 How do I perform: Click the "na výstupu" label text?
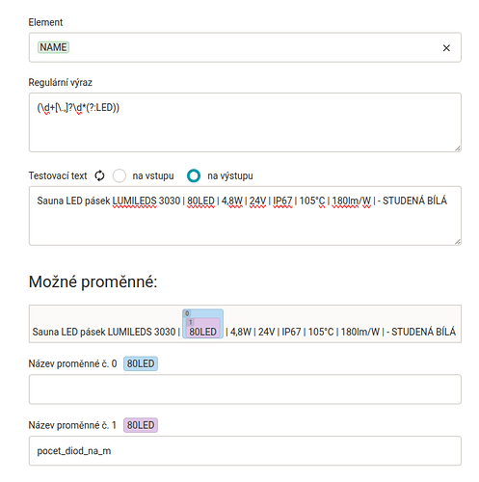(230, 175)
